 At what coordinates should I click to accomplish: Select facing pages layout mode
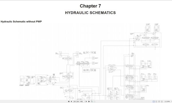pos(159,102)
